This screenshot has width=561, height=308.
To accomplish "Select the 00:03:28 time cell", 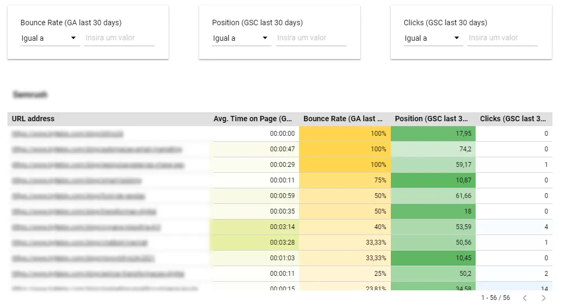I will 256,243.
